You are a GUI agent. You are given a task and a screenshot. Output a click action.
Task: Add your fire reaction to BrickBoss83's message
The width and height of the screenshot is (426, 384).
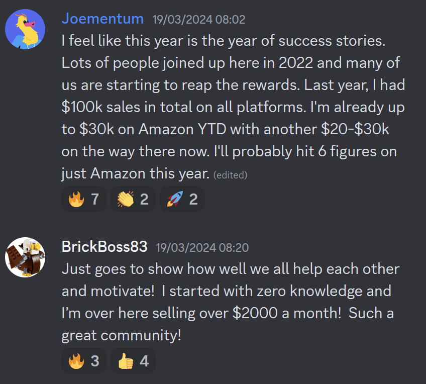click(83, 361)
